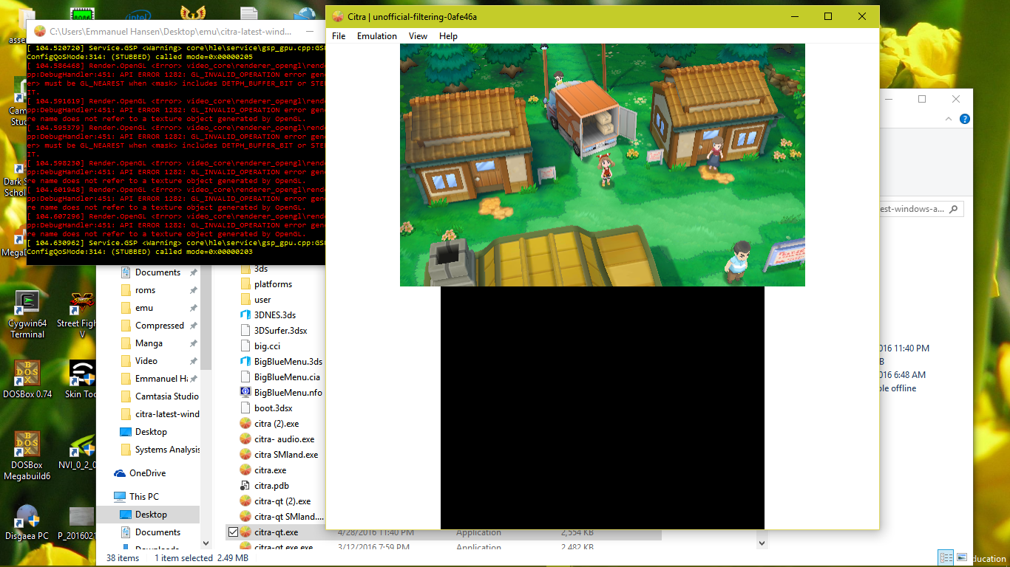Click file list scrollbar down arrow
Viewport: 1010px width, 567px height.
tap(763, 543)
